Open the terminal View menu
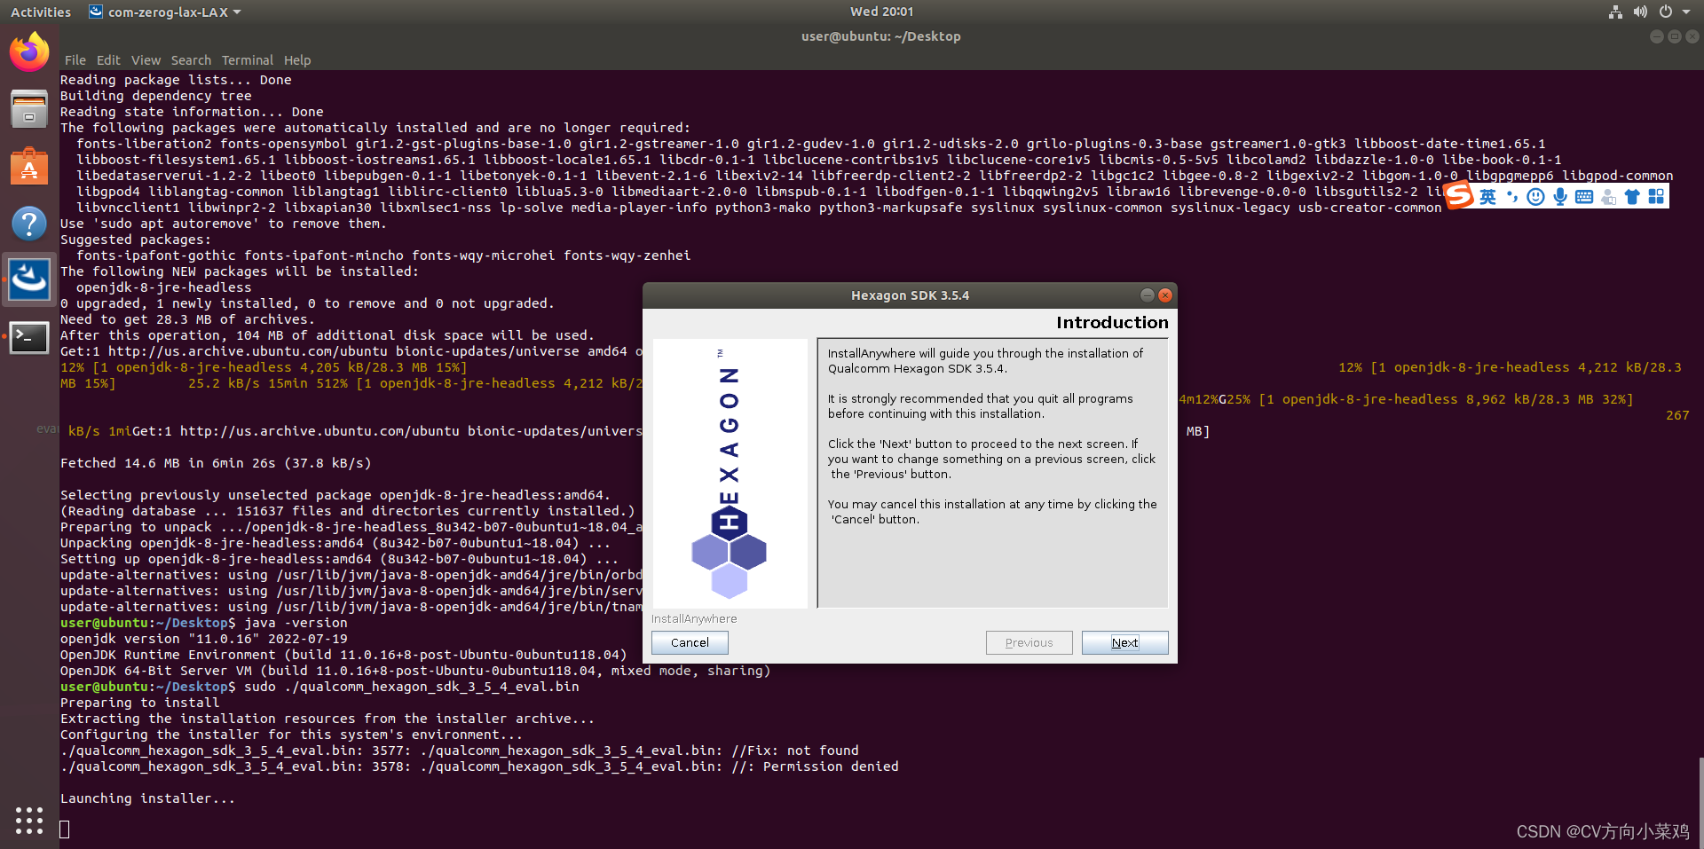 click(146, 60)
